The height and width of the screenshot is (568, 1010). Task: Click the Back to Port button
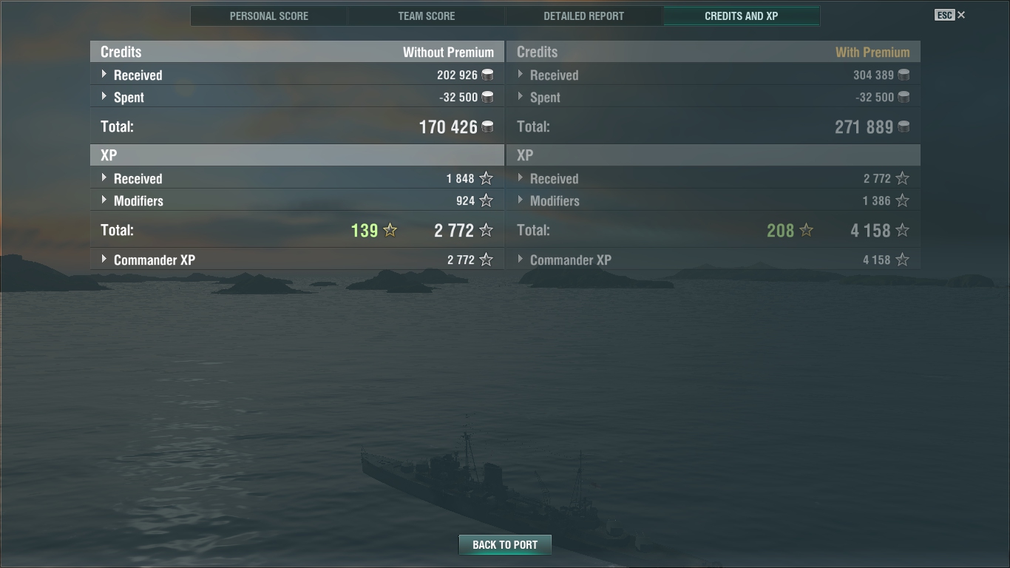[x=505, y=544]
